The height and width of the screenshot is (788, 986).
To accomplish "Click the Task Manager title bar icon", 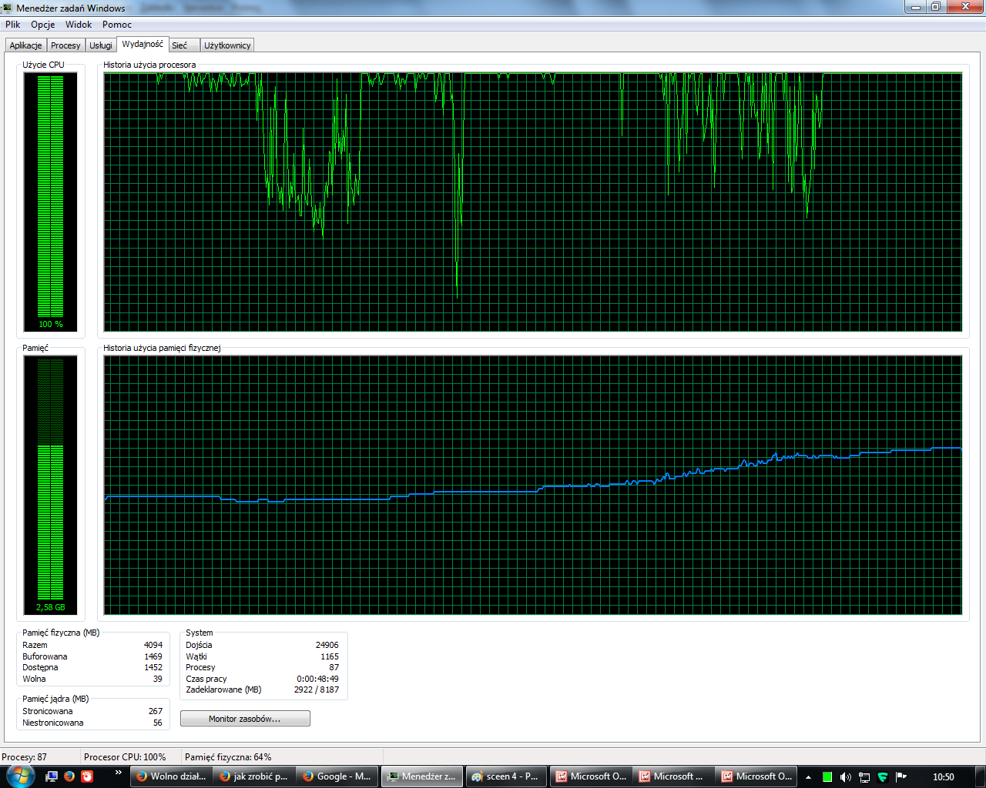I will click(8, 8).
